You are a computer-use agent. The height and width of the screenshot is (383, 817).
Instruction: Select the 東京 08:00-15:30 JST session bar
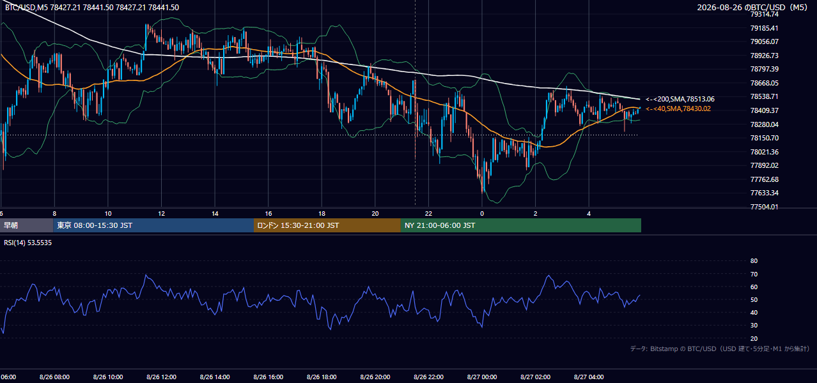pos(153,225)
